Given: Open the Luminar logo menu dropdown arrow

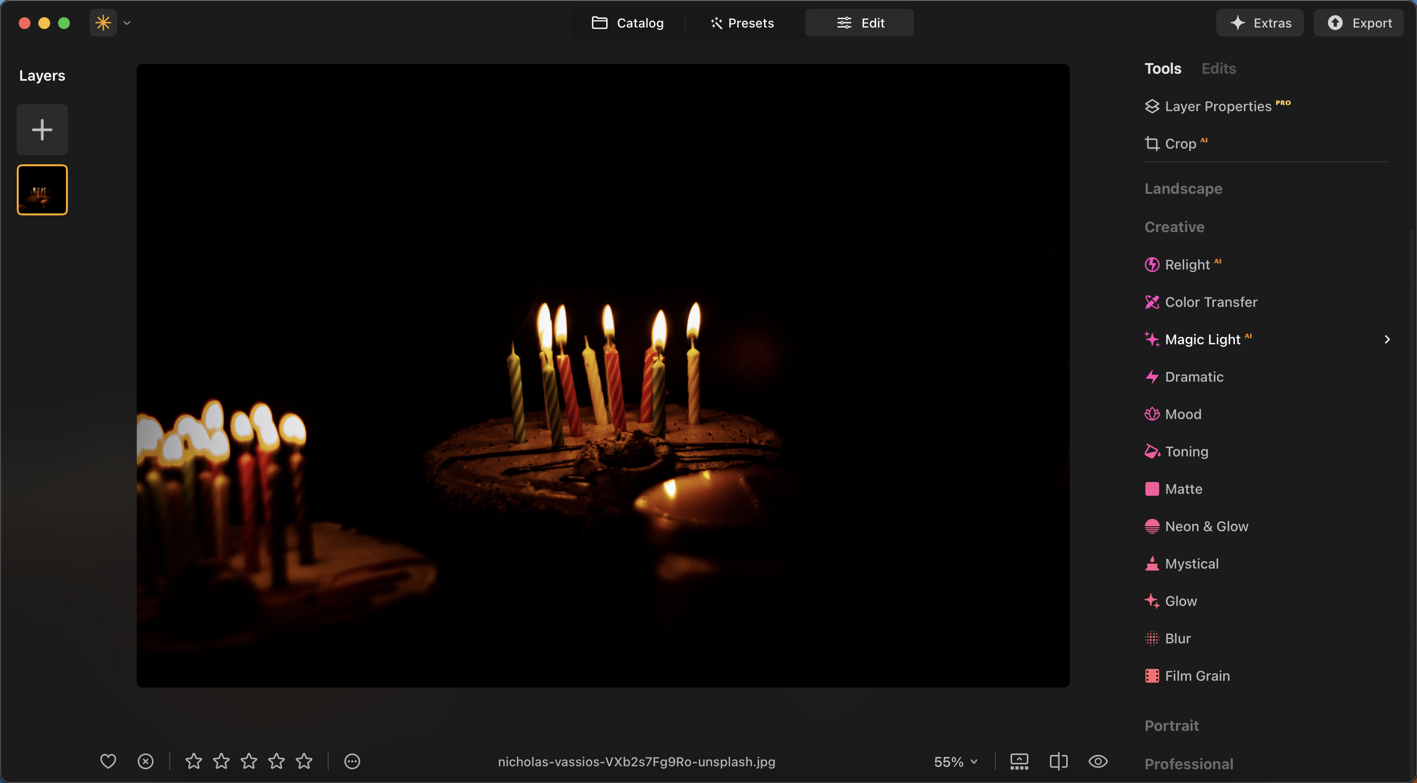Looking at the screenshot, I should (x=127, y=23).
